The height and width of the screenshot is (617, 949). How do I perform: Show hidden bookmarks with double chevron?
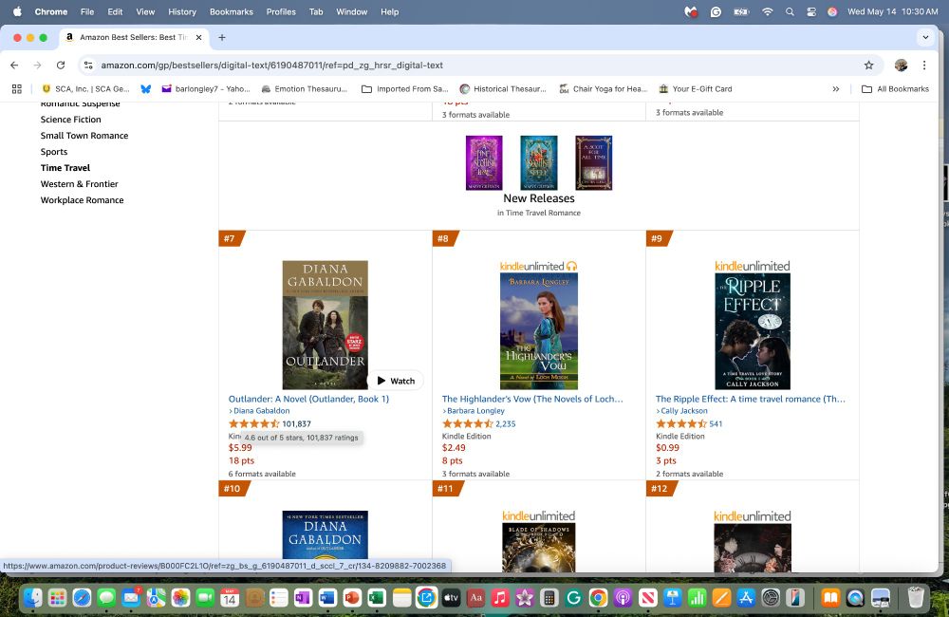pyautogui.click(x=836, y=89)
